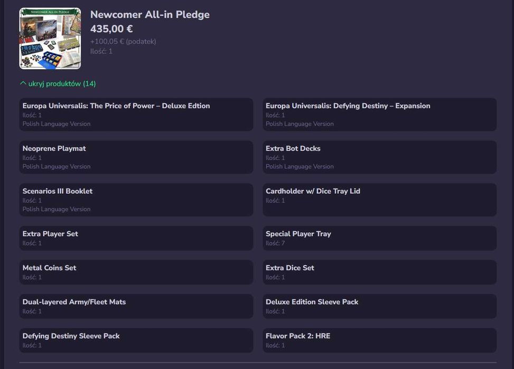Select the 435,00 € price text

111,29
